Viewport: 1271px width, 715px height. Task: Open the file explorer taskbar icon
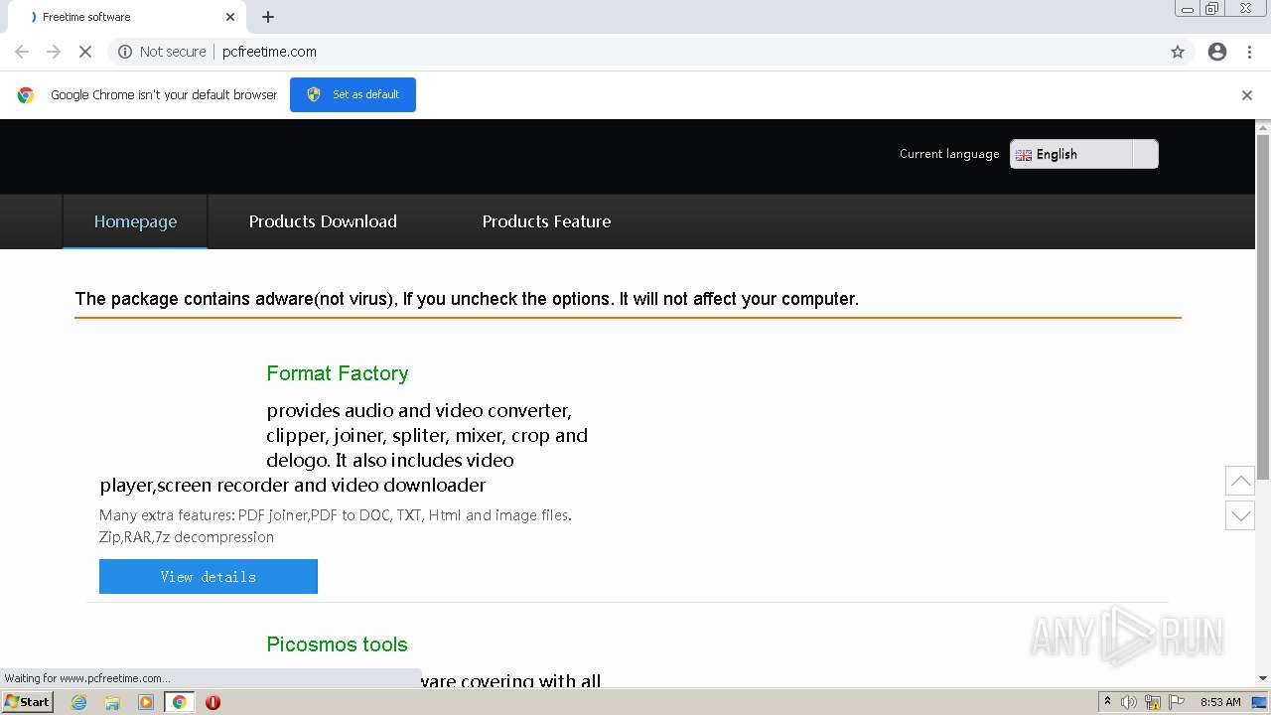(x=112, y=702)
